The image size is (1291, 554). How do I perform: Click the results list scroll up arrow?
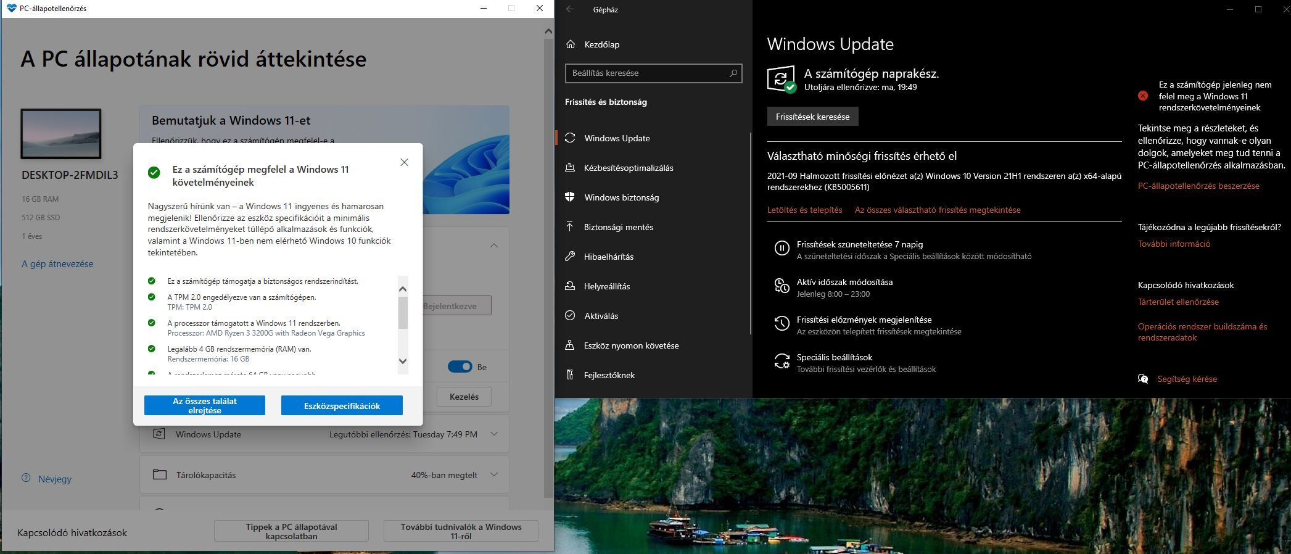(x=403, y=289)
